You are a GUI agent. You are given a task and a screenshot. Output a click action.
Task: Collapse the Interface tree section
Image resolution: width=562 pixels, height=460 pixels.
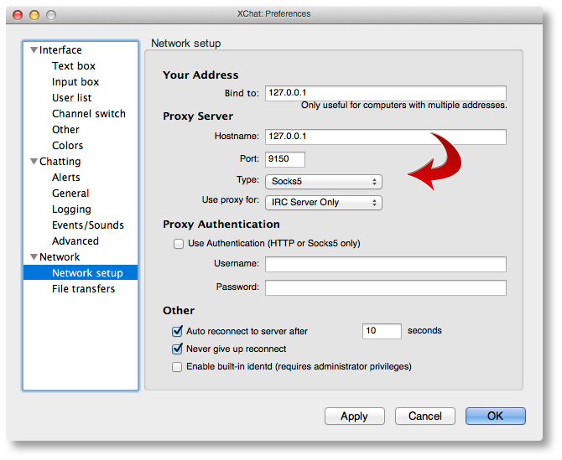pos(34,50)
